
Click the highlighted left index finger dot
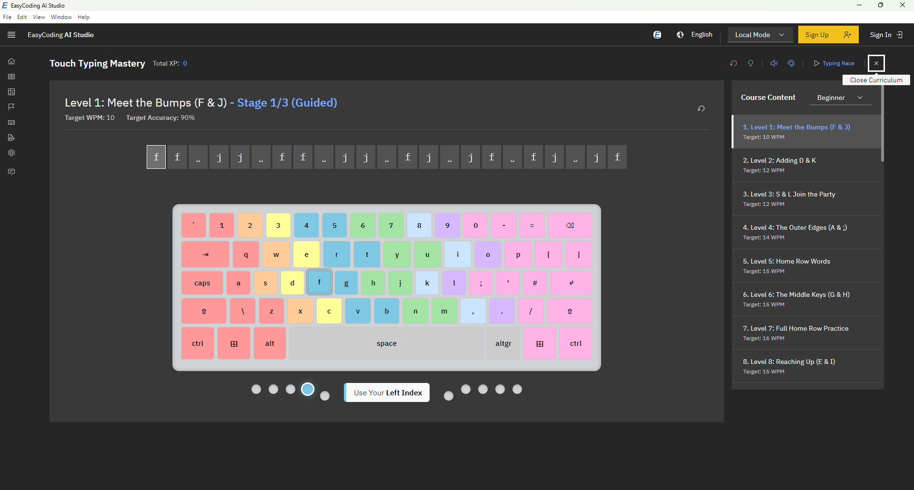308,389
